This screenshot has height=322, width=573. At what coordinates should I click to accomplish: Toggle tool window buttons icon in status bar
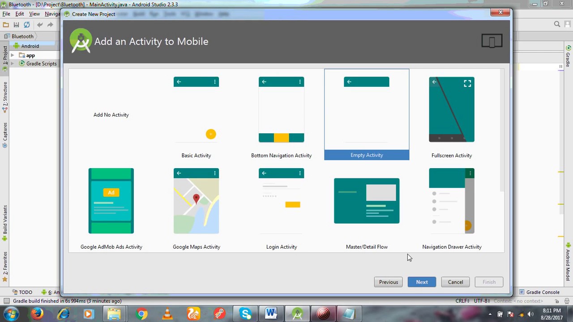(x=7, y=301)
